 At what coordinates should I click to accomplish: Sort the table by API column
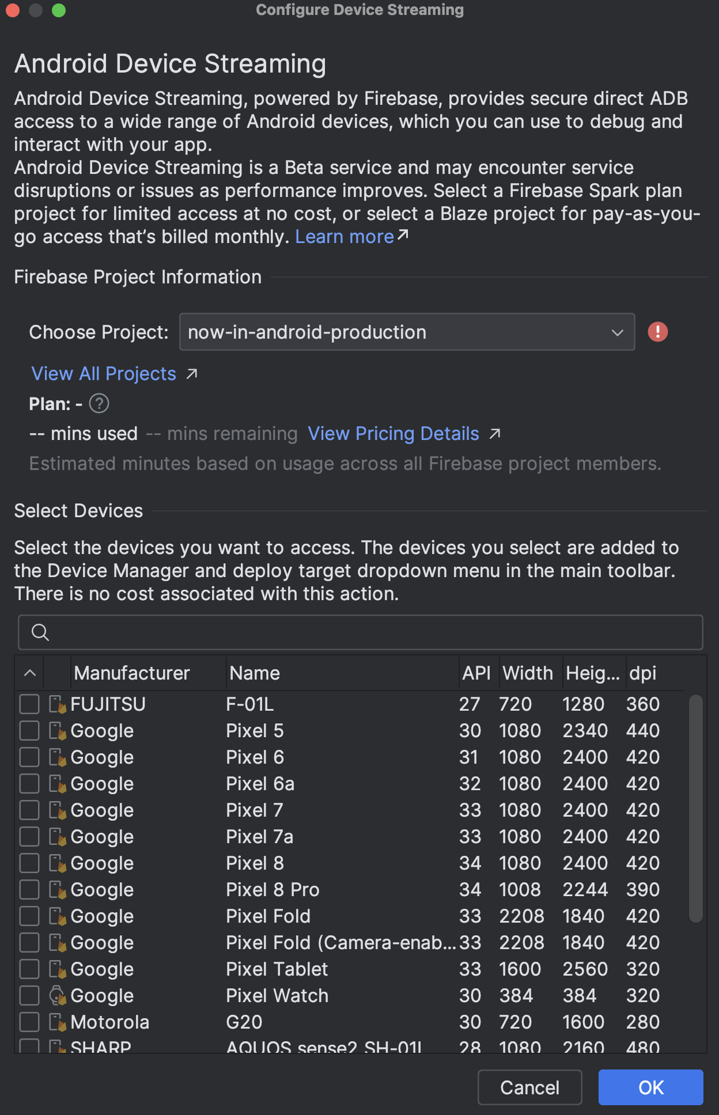tap(476, 673)
